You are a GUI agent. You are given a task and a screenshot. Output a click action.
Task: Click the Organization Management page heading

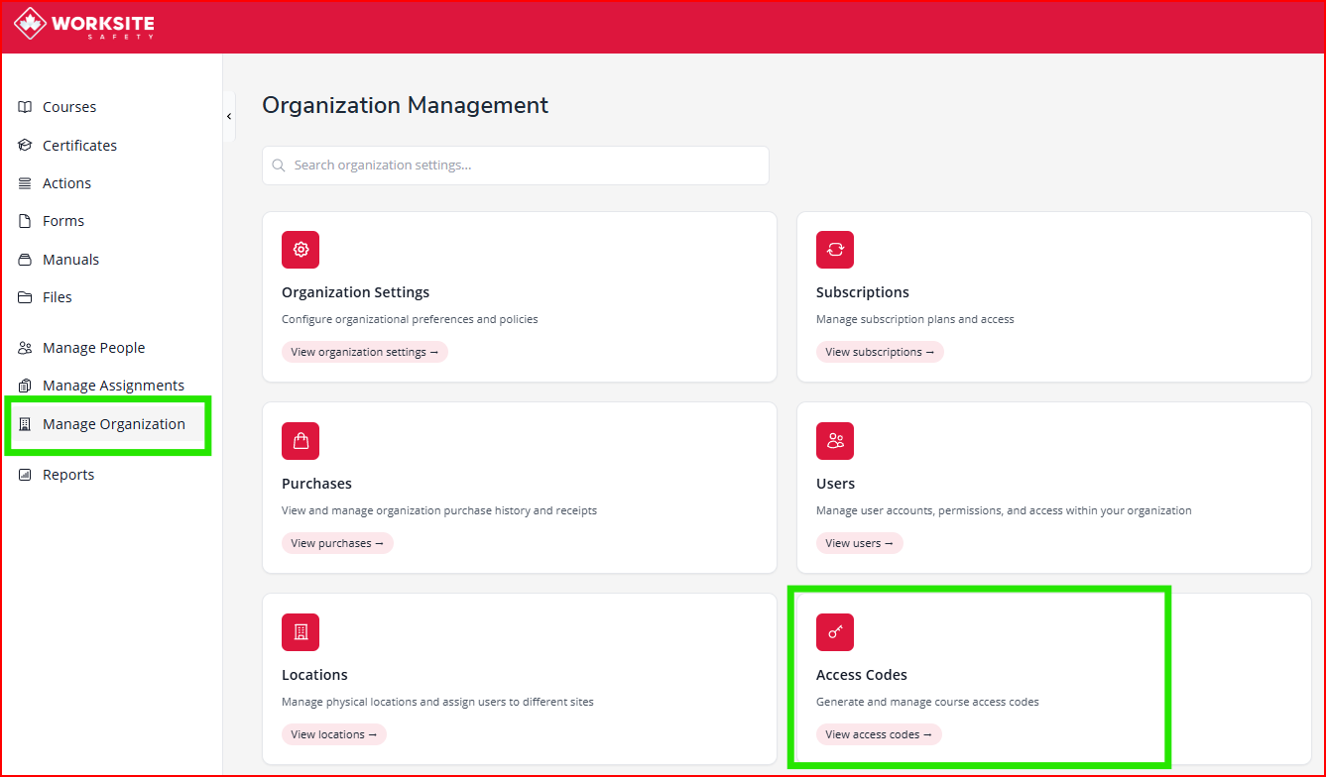[x=405, y=105]
